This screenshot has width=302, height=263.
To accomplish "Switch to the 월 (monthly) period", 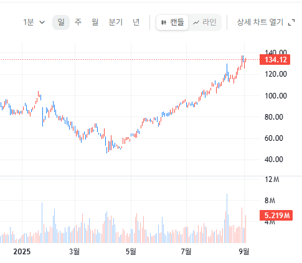I will [95, 22].
